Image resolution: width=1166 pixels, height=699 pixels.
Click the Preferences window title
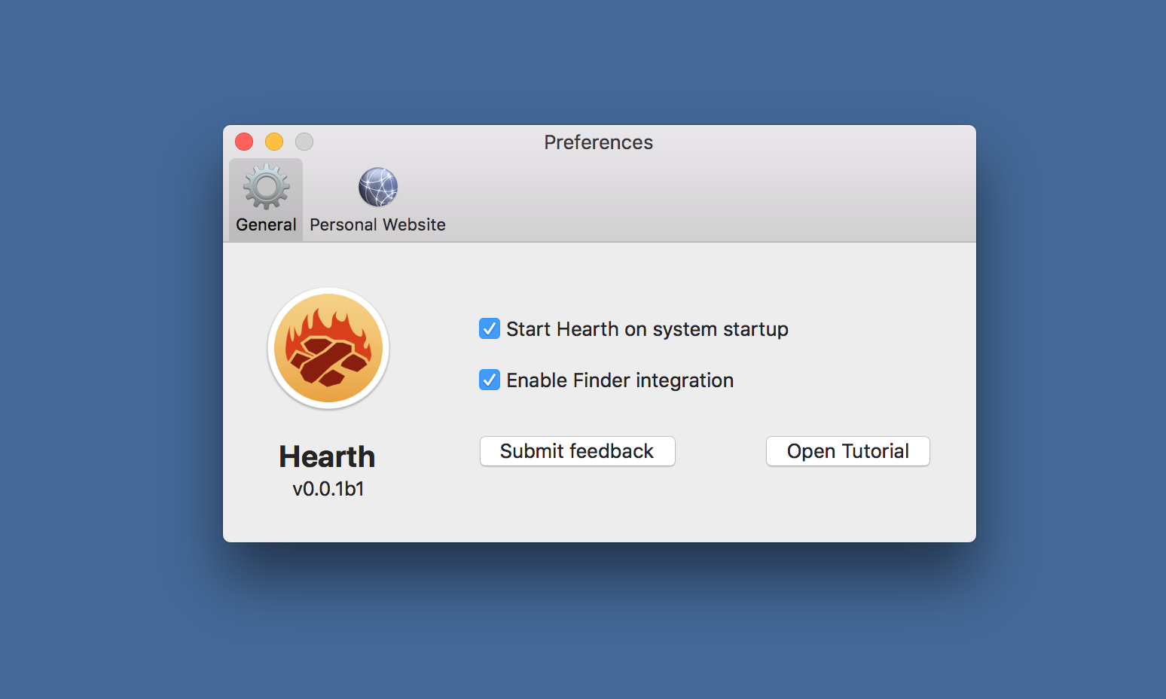click(599, 142)
